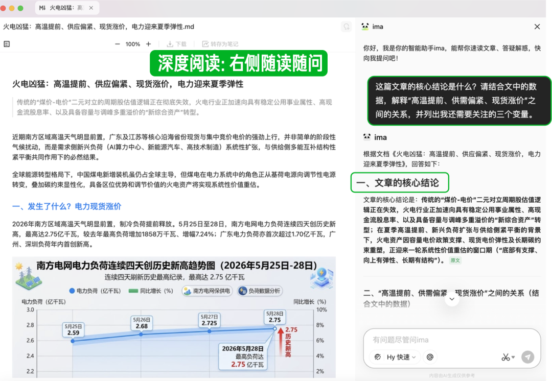Click the red macOS close window button
The width and height of the screenshot is (552, 381).
point(3,8)
